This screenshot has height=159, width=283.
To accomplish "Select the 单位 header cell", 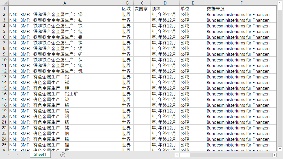I will coord(193,9).
